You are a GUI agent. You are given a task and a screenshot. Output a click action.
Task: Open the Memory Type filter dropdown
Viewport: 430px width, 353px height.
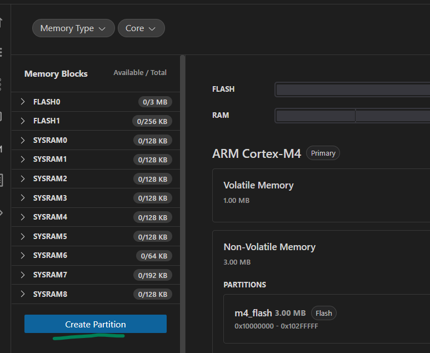pyautogui.click(x=73, y=28)
